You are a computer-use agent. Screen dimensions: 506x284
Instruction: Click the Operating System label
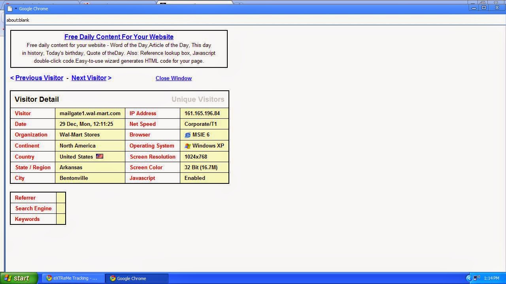tap(152, 146)
